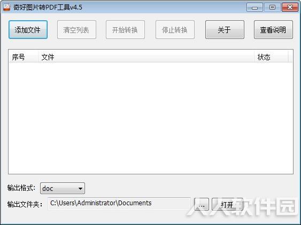Click the empty file list area
301x225 pixels.
[x=151, y=118]
